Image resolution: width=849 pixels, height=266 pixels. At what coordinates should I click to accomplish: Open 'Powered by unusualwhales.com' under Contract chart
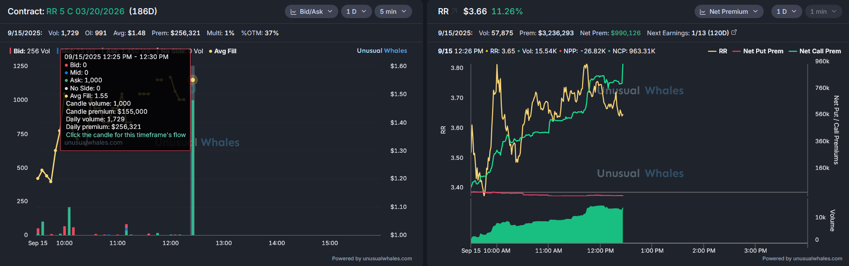coord(372,258)
